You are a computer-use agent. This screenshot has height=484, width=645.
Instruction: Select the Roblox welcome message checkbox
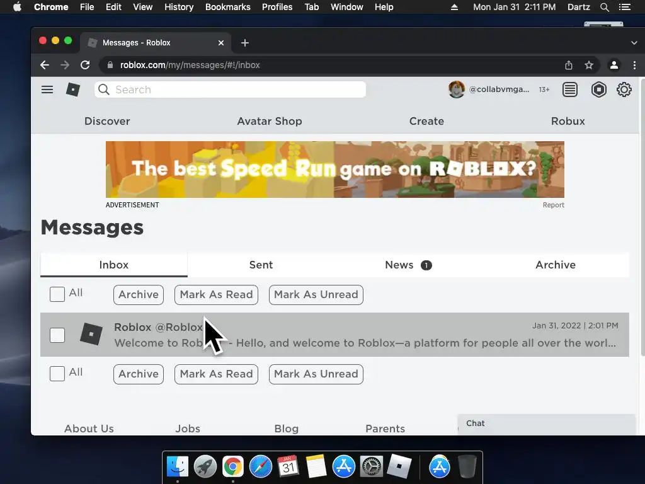(x=57, y=335)
